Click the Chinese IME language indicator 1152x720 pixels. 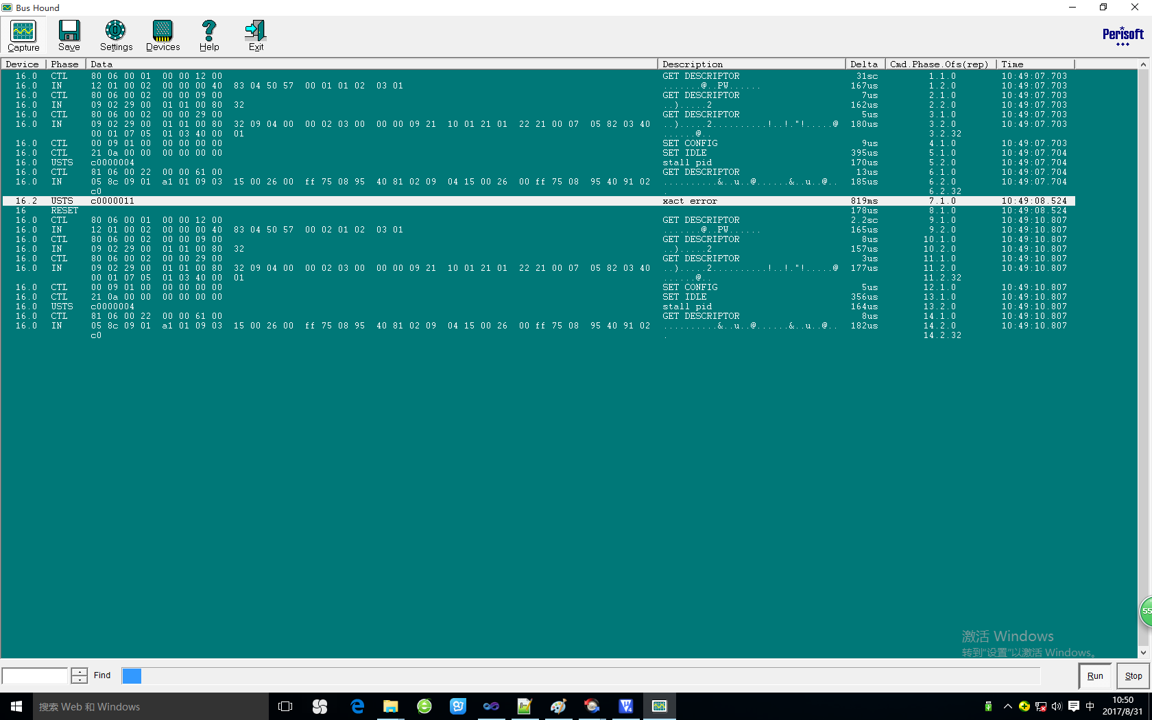click(1090, 706)
